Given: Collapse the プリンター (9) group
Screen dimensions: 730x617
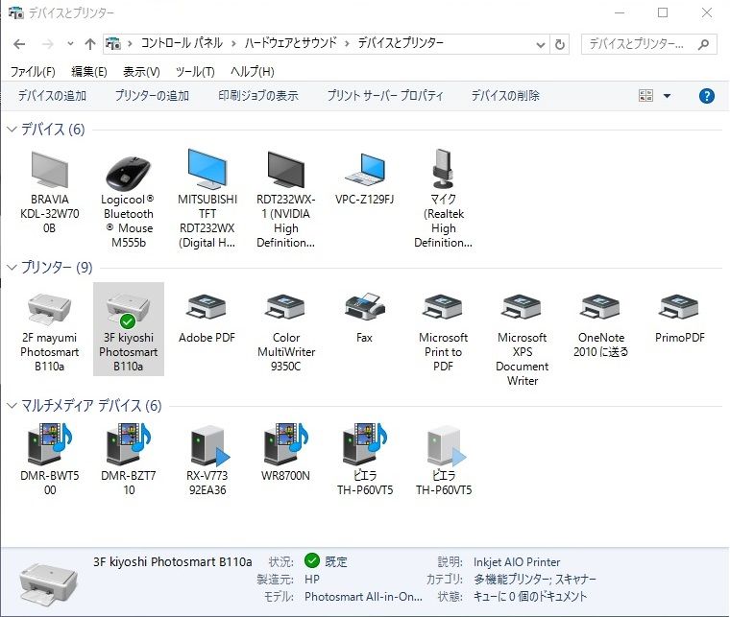Looking at the screenshot, I should click(x=12, y=268).
